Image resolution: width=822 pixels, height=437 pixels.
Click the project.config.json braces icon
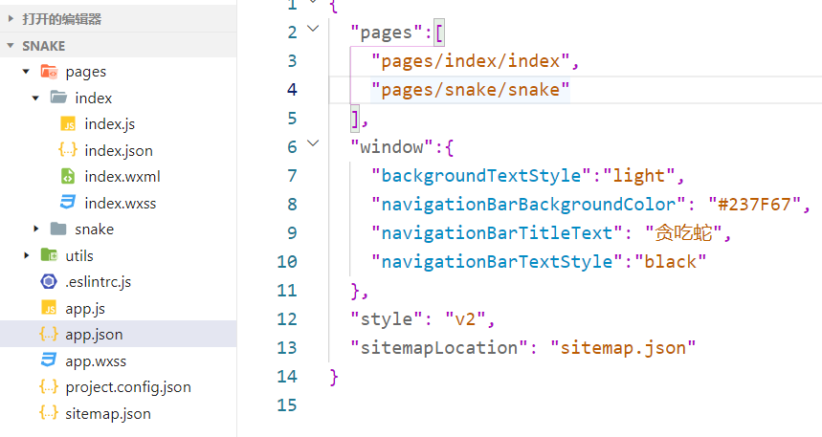(x=49, y=386)
